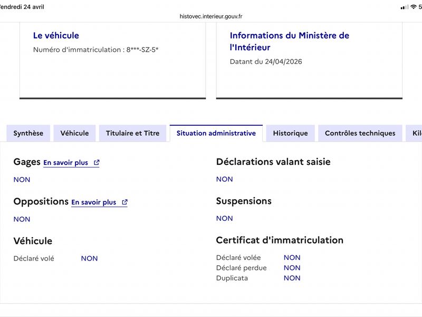The width and height of the screenshot is (422, 317).
Task: Click the Informations du Ministère de l'Intérieur heading
Action: click(x=289, y=41)
